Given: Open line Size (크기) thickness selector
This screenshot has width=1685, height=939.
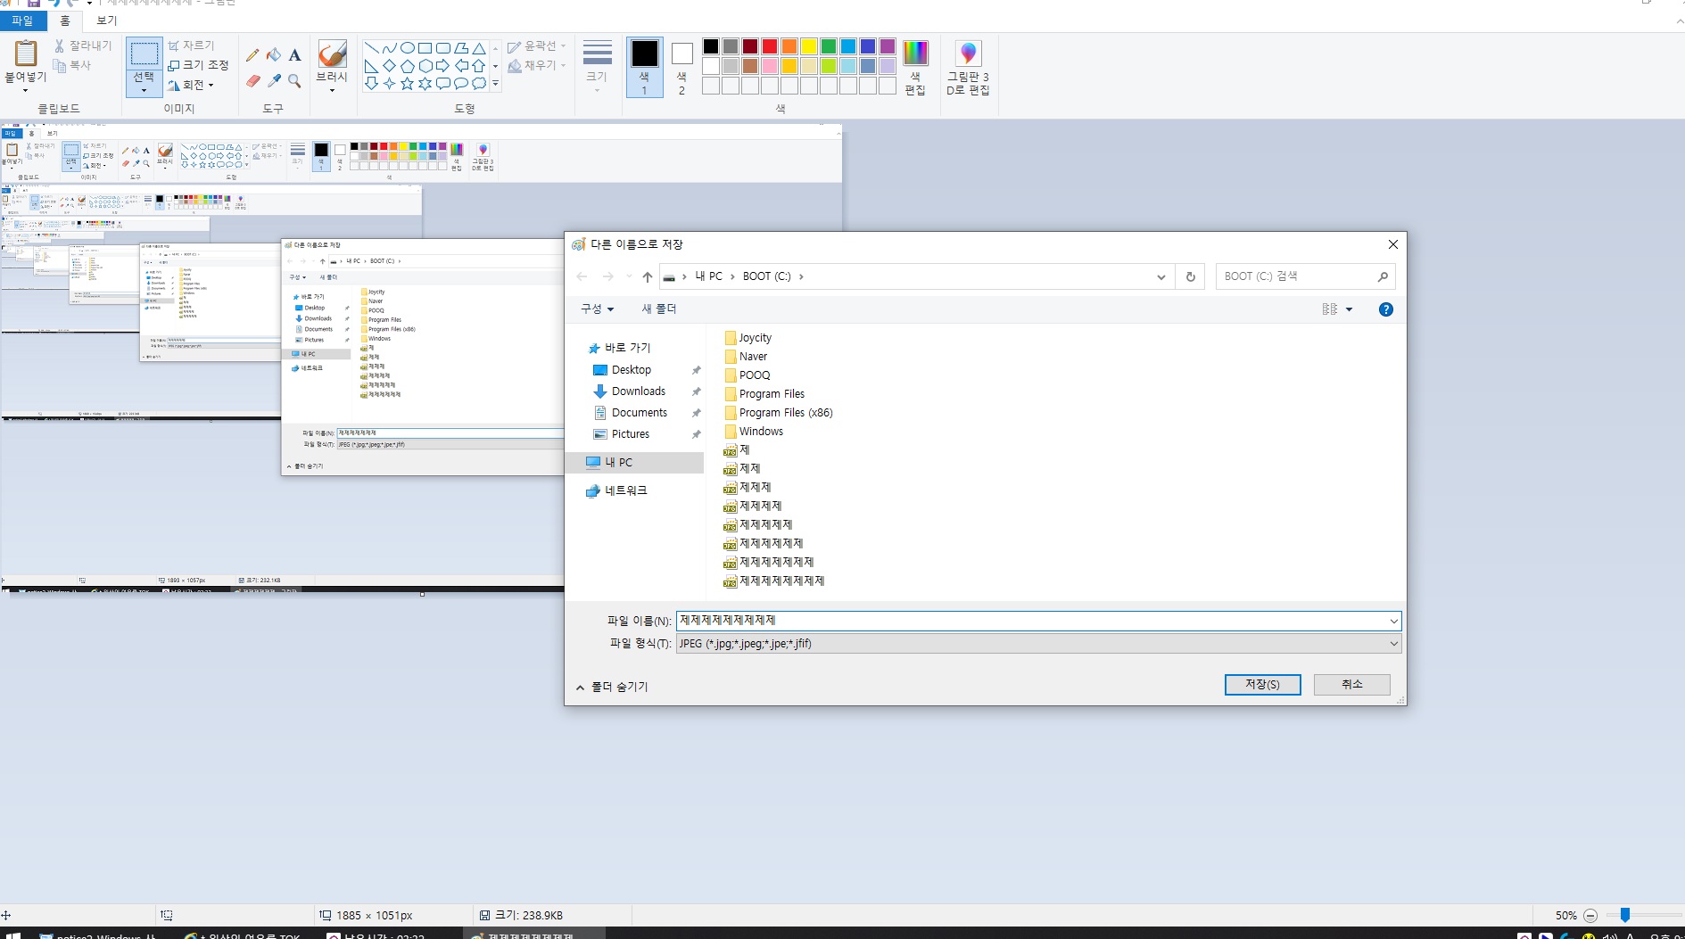Looking at the screenshot, I should tap(597, 66).
